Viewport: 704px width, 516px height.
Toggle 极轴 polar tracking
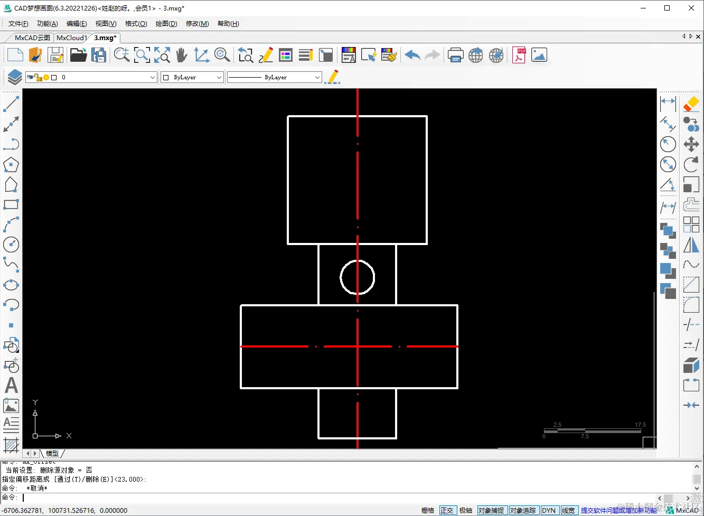[x=466, y=510]
